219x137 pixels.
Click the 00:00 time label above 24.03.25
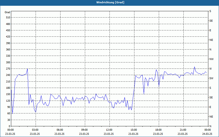(x=208, y=130)
